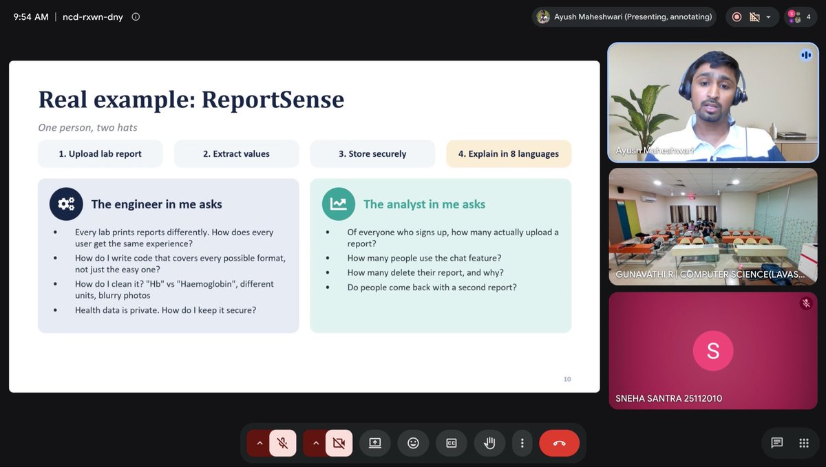Click the meeting details info icon
826x467 pixels.
coord(136,17)
